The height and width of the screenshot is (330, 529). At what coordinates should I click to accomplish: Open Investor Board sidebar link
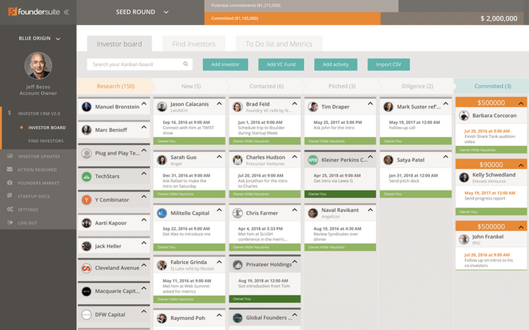pos(47,128)
